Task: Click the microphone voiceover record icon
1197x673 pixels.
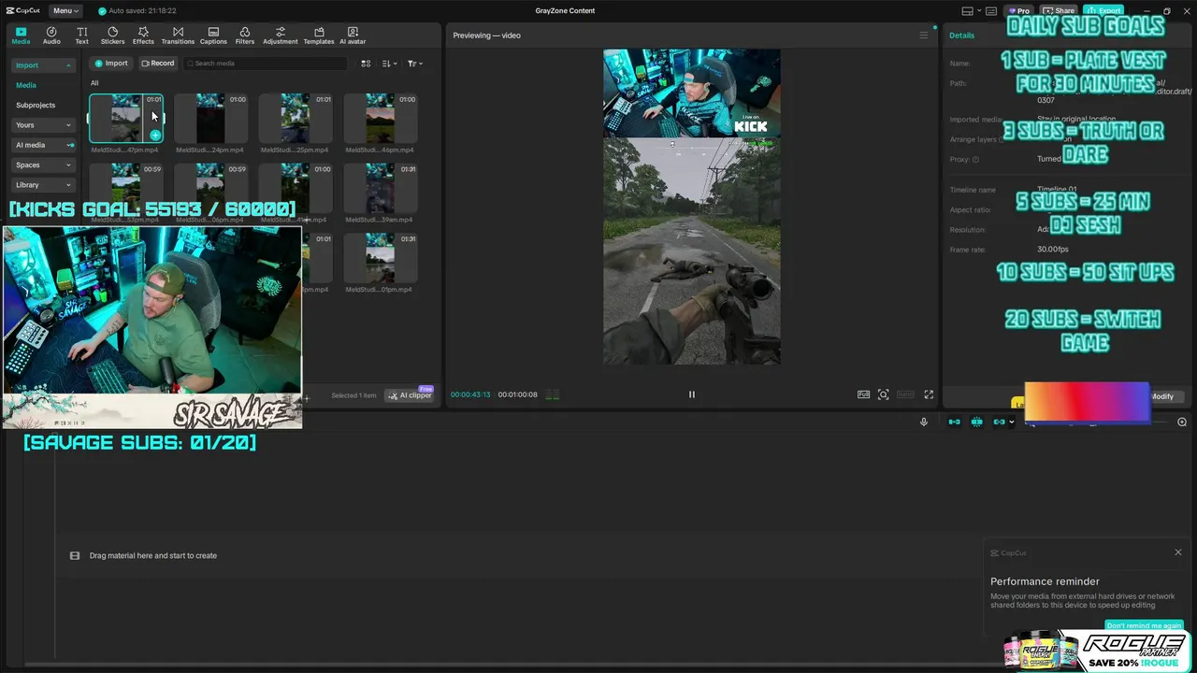Action: pos(924,422)
